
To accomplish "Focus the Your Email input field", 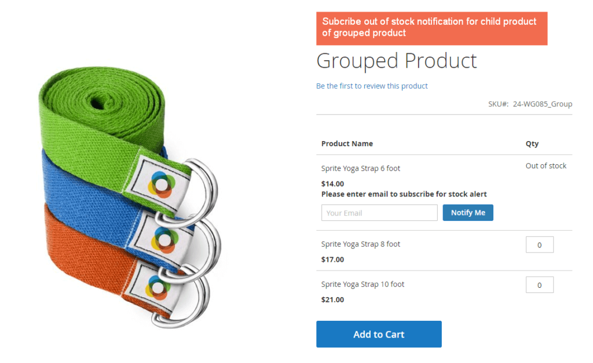I will click(x=379, y=213).
